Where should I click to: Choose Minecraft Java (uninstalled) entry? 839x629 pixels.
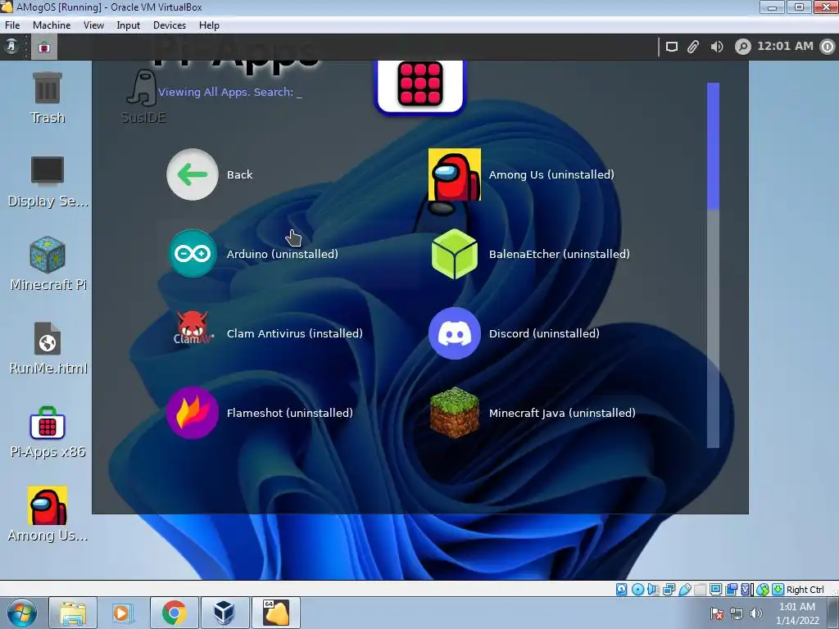pos(562,413)
